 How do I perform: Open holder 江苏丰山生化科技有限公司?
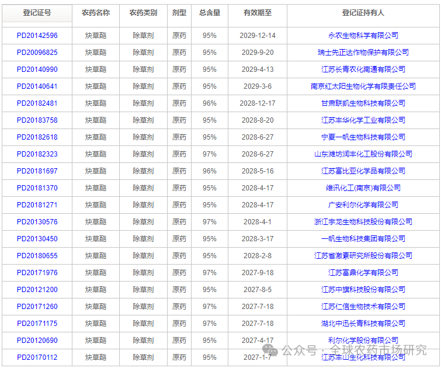tap(363, 357)
